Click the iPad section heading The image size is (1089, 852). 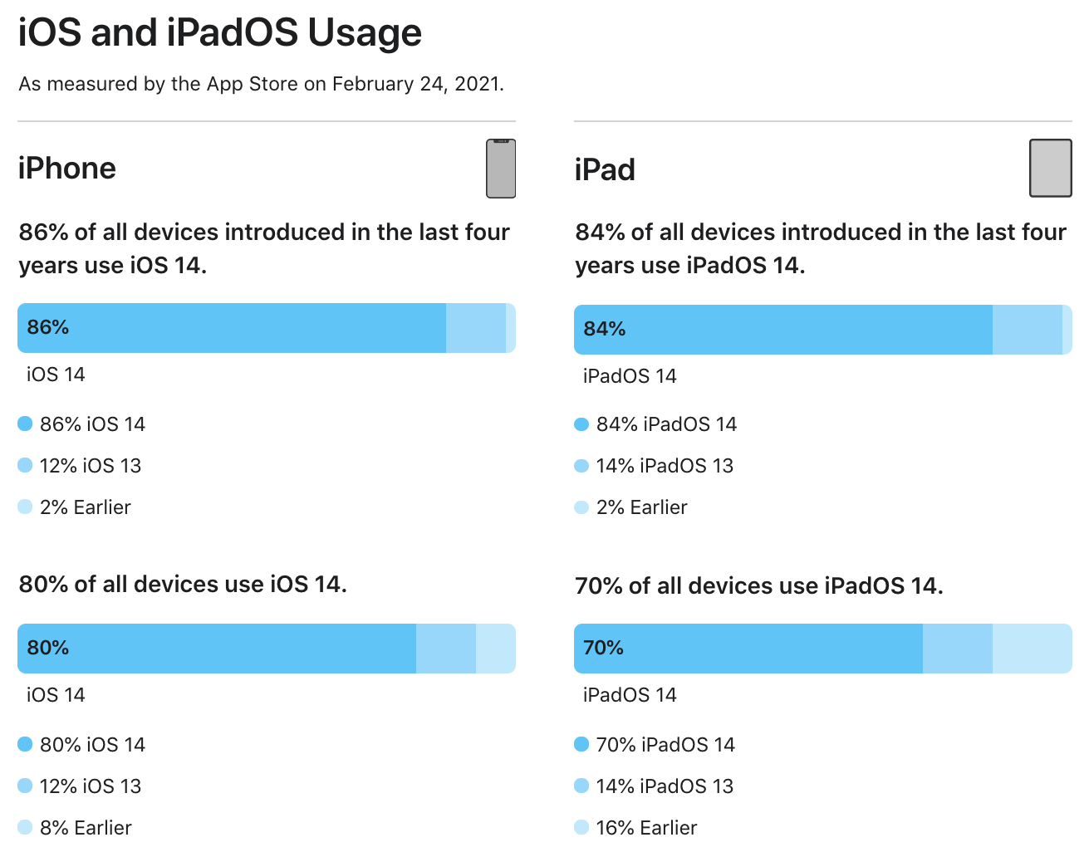click(605, 170)
